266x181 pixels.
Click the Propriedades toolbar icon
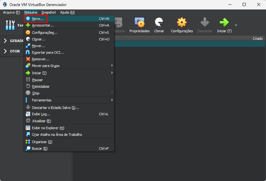point(139,22)
